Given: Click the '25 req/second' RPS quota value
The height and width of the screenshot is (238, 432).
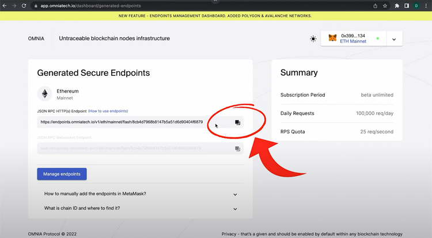Looking at the screenshot, I should pyautogui.click(x=377, y=132).
